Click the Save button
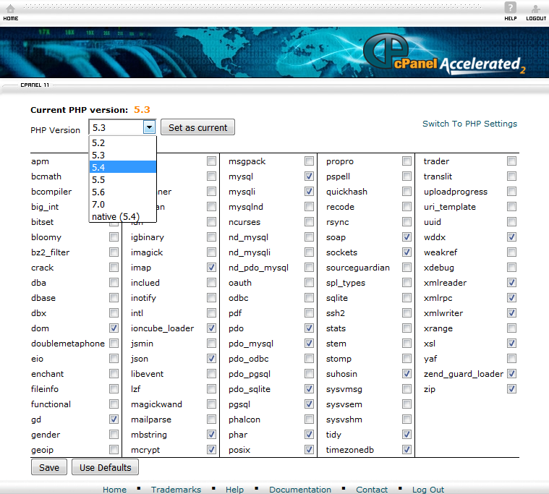Image resolution: width=549 pixels, height=494 pixels. tap(49, 467)
